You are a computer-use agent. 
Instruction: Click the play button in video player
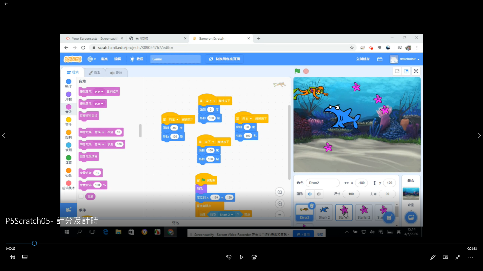pos(242,257)
